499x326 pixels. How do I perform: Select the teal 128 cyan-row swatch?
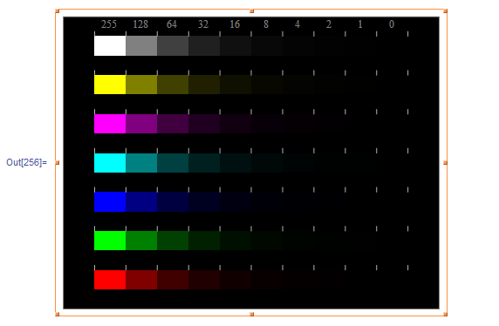(x=141, y=163)
